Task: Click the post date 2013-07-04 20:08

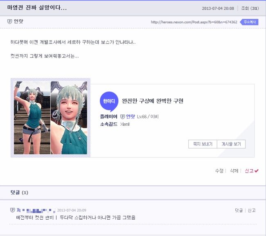Action: click(x=218, y=8)
